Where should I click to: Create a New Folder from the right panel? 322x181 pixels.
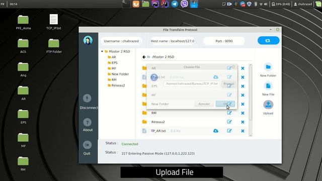pyautogui.click(x=268, y=67)
